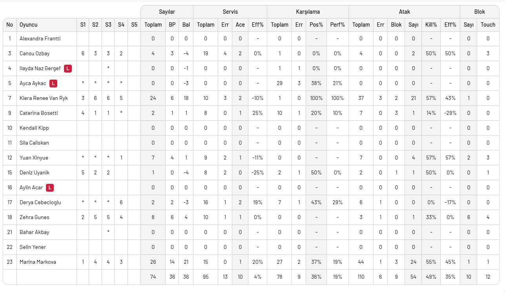The height and width of the screenshot is (292, 505).
Task: Click the Perf% column header
Action: pos(337,25)
